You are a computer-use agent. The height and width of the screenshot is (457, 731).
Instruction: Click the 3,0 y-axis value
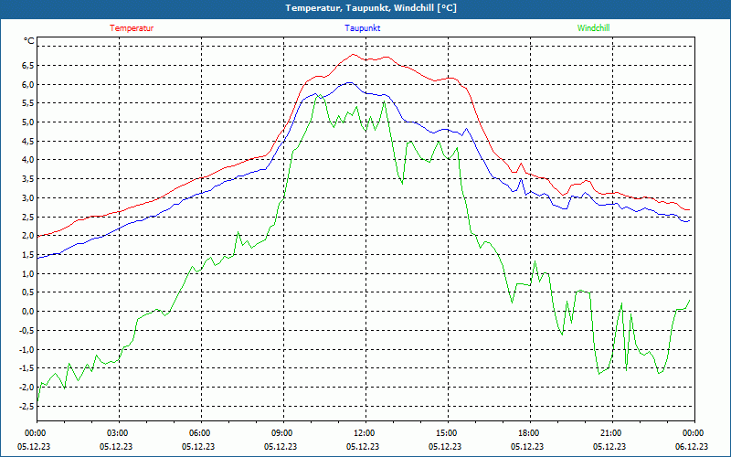28,197
